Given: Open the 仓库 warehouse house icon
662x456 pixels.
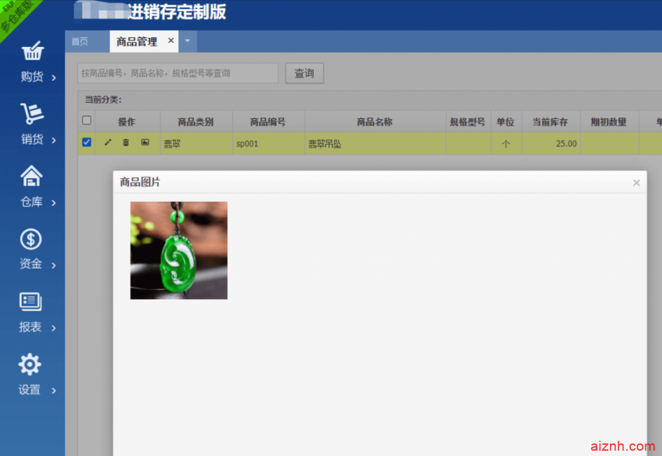Looking at the screenshot, I should pos(32,175).
